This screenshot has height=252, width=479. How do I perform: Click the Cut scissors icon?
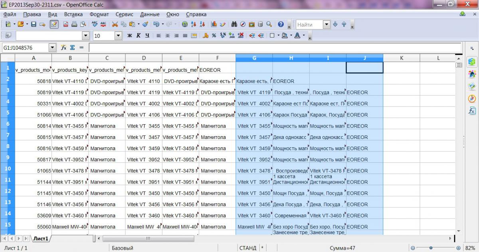tap(115, 24)
